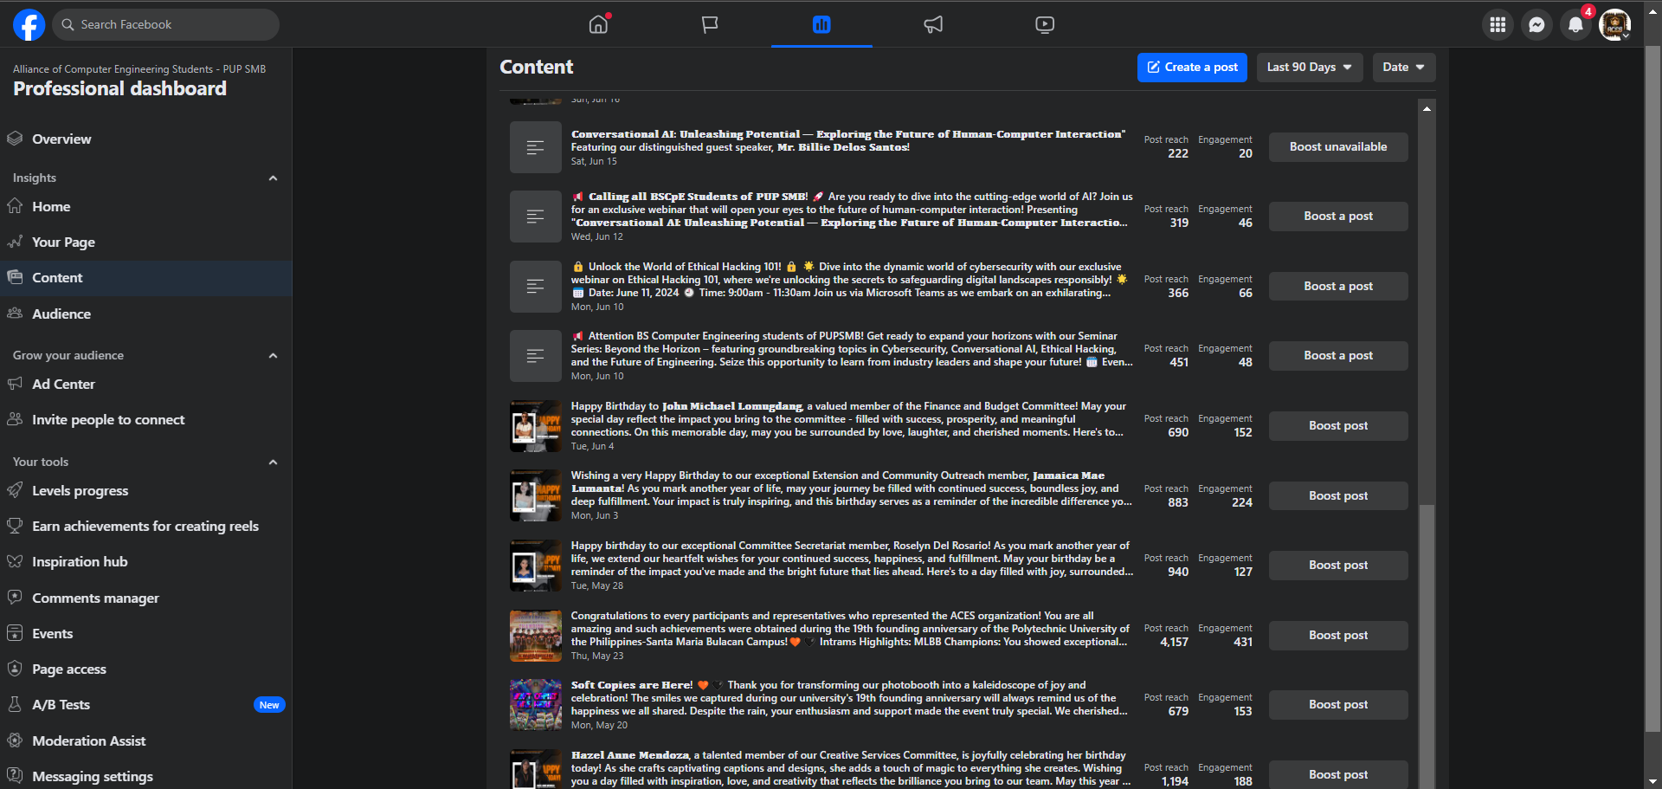Viewport: 1662px width, 789px height.
Task: Boost the ACES Congratulations post
Action: tap(1338, 636)
